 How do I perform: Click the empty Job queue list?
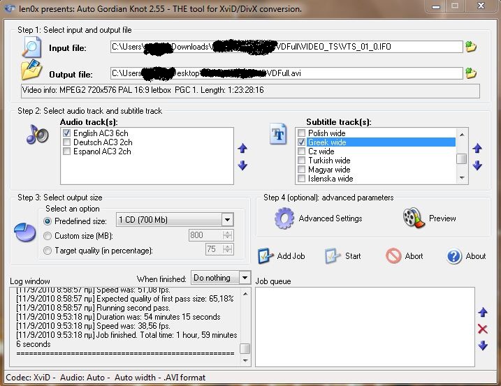365,327
